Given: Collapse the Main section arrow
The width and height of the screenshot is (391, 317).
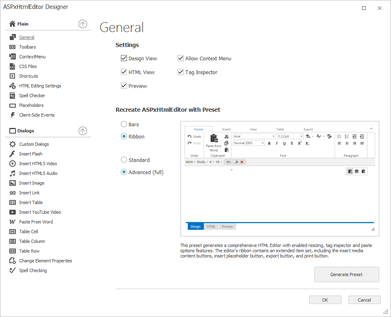Looking at the screenshot, I should click(x=83, y=24).
